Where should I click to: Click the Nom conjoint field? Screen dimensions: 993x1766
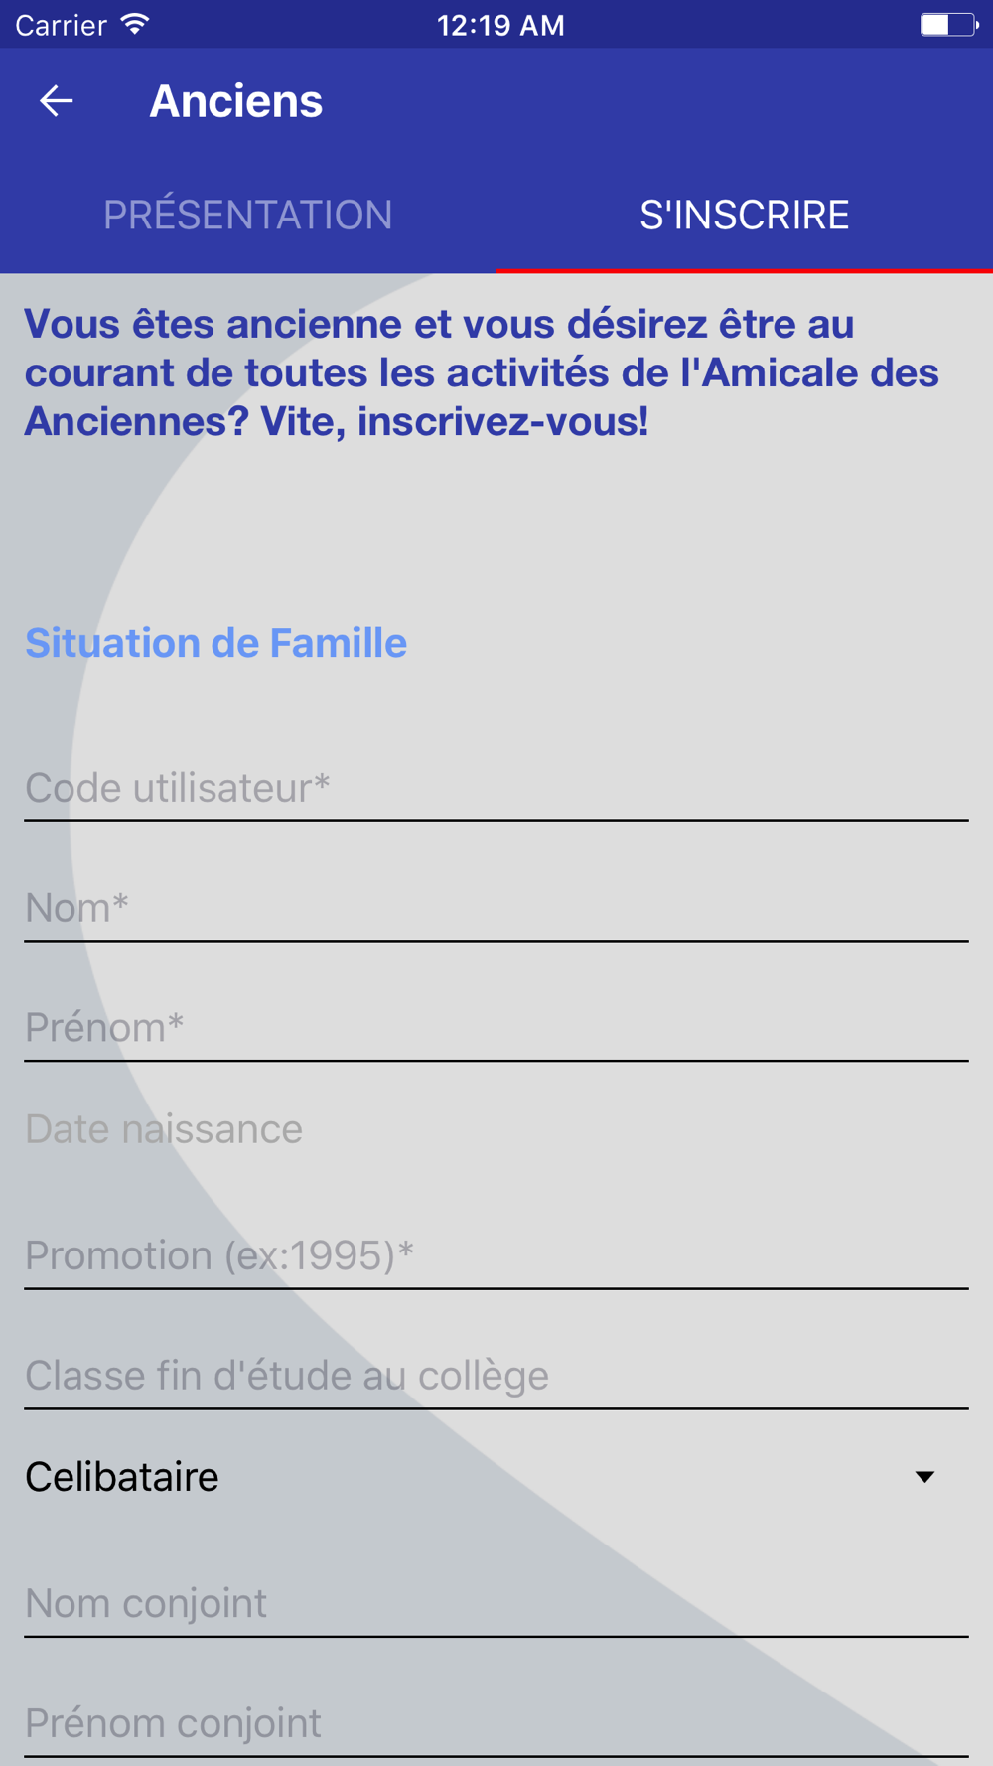[496, 1604]
